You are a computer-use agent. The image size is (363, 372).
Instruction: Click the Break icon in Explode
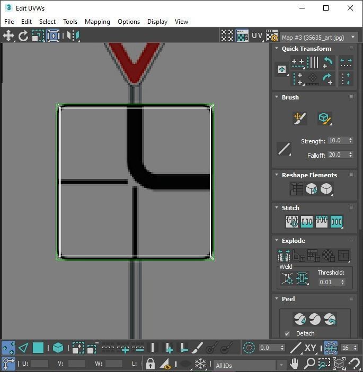284,255
